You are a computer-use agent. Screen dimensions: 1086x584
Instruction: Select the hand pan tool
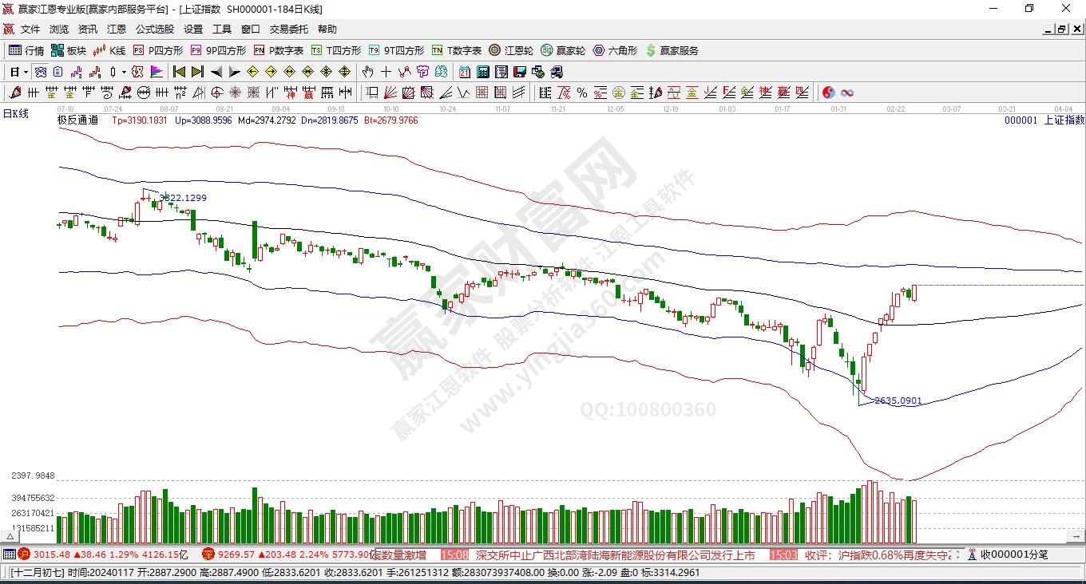tap(368, 72)
